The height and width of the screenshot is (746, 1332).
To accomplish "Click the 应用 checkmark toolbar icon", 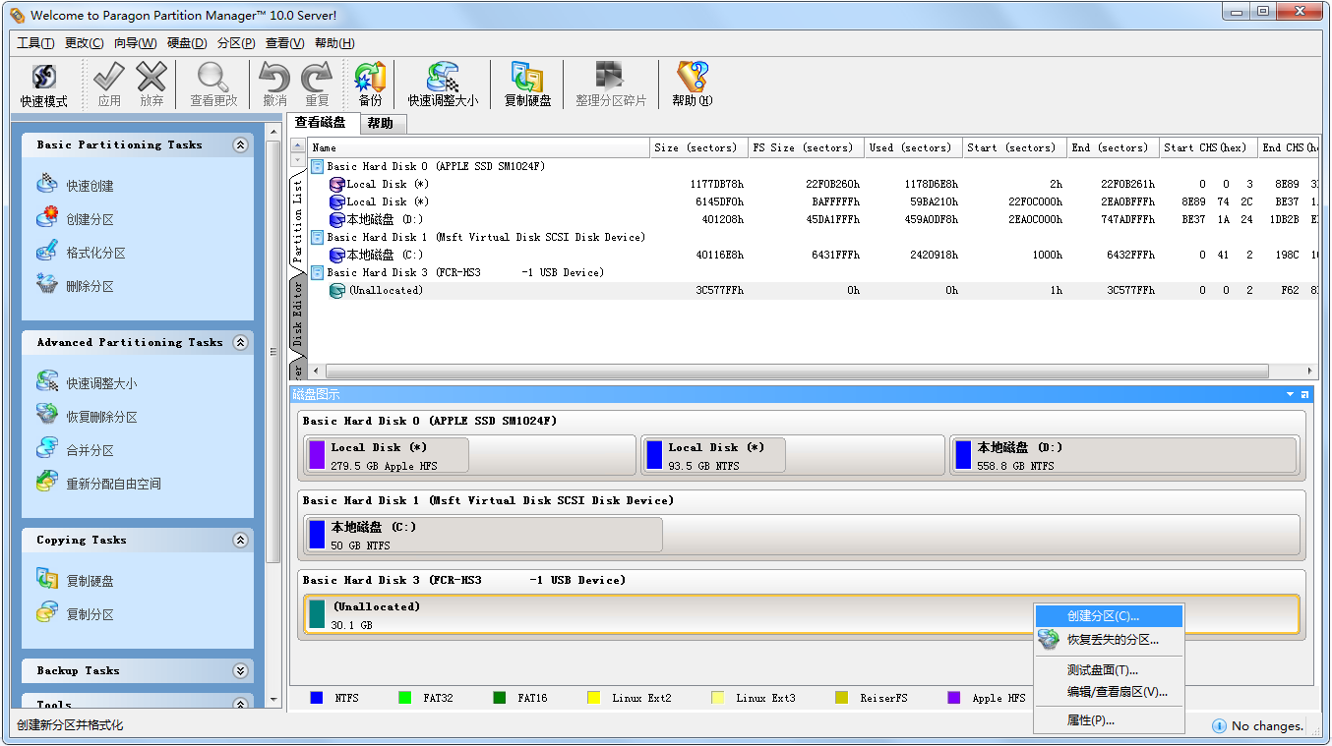I will click(x=109, y=85).
